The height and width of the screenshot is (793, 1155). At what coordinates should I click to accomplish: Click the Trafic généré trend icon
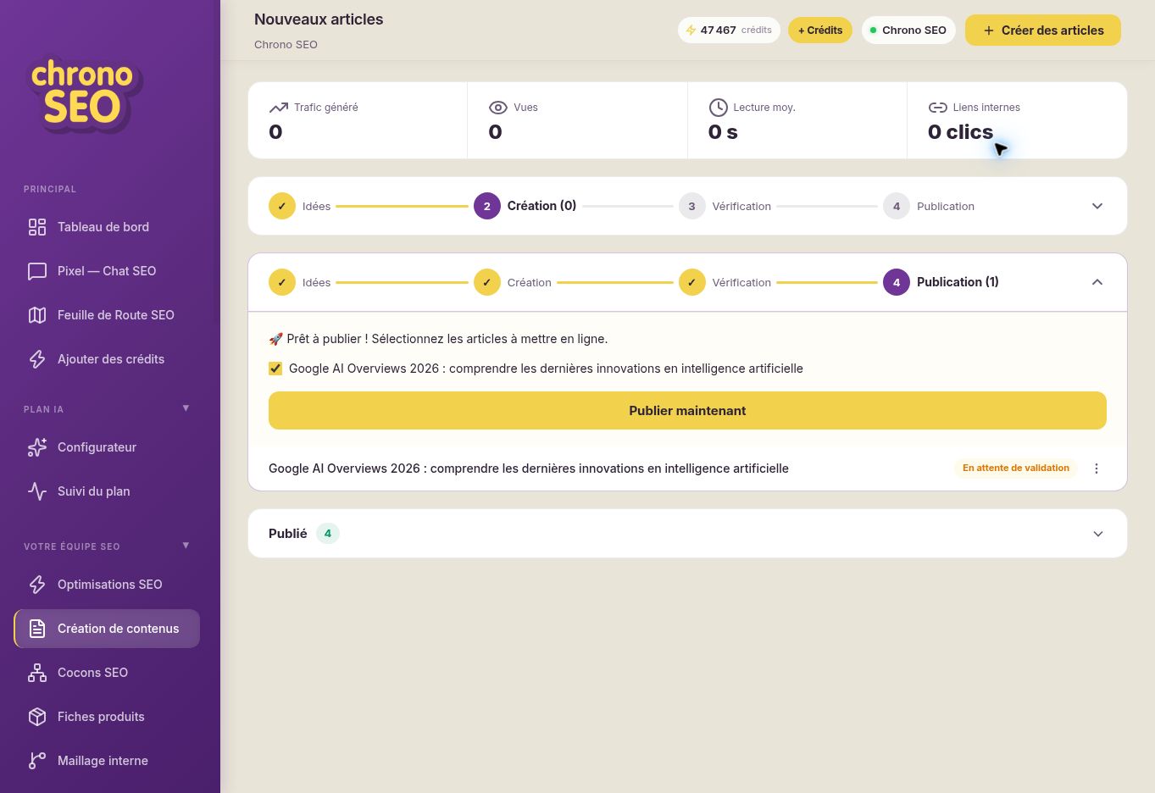pyautogui.click(x=278, y=108)
